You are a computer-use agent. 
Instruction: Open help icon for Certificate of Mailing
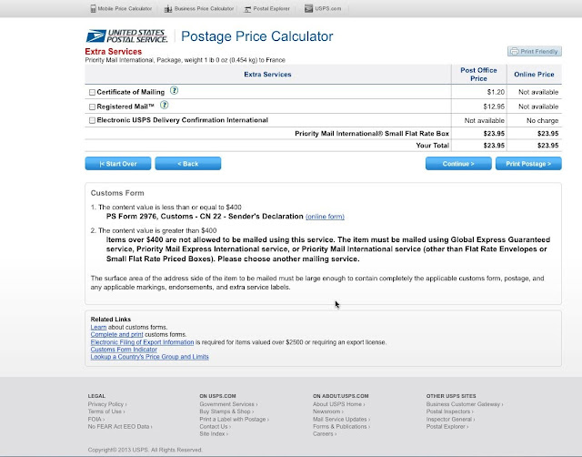174,91
